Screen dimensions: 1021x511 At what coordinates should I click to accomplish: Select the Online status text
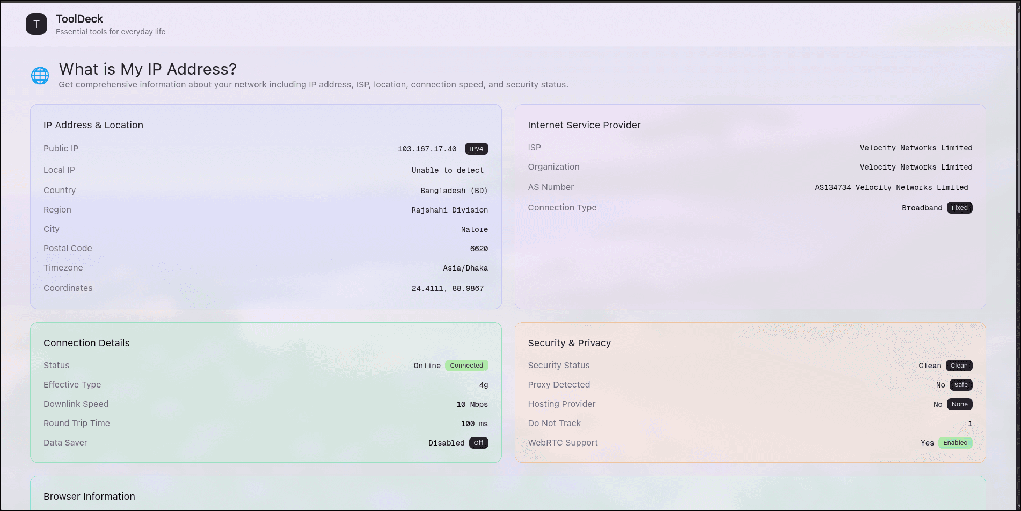tap(427, 366)
